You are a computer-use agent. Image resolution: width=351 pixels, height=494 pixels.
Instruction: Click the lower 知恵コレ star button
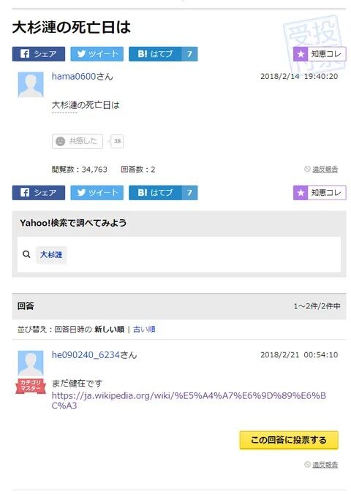coord(320,193)
